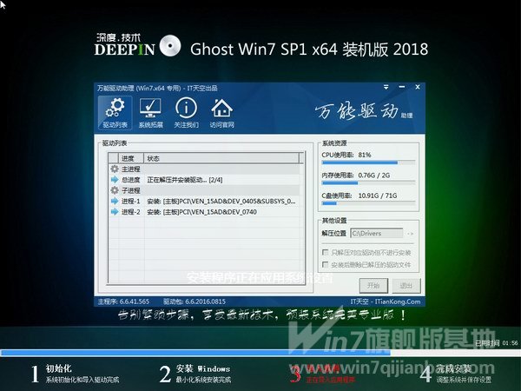The image size is (521, 391).
Task: Click step 1 初始化 label
Action: point(58,368)
